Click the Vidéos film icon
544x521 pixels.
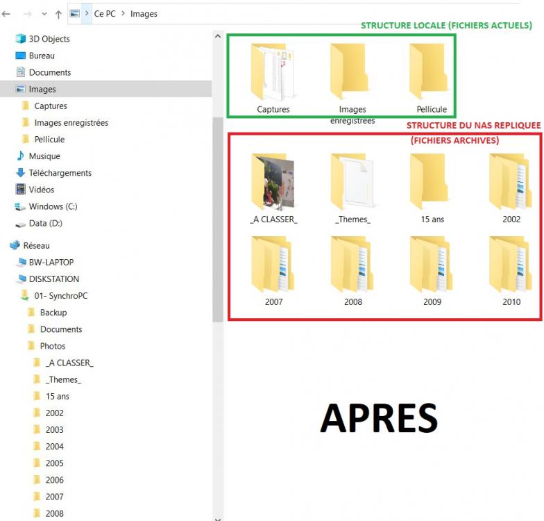click(21, 189)
